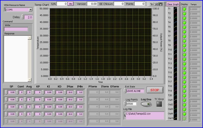203x128 pixels.
Task: Click the Response box vertical scrollbar
Action: click(30, 59)
